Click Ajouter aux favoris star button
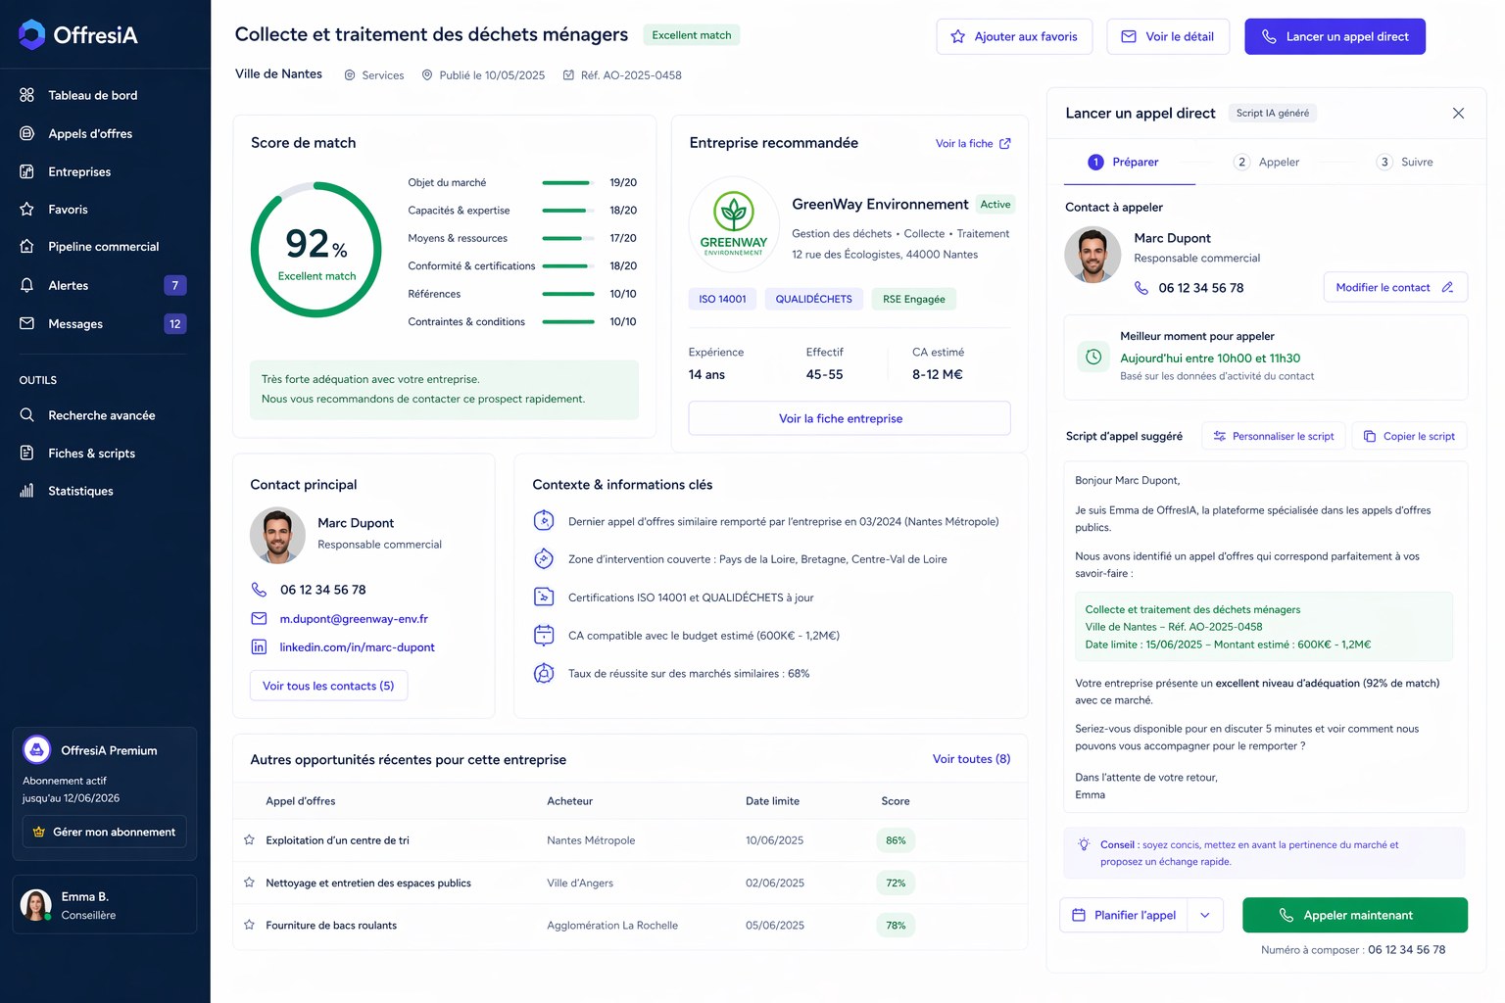 pyautogui.click(x=1014, y=36)
